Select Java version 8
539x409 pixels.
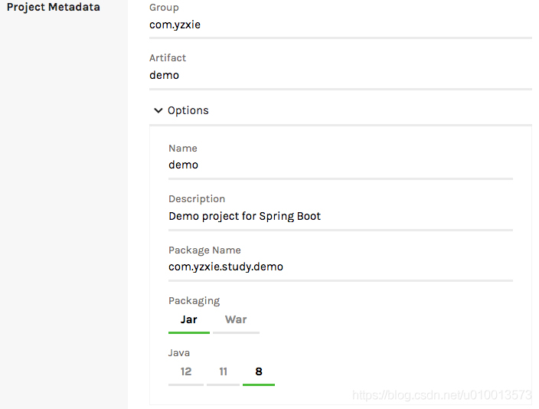tap(259, 371)
